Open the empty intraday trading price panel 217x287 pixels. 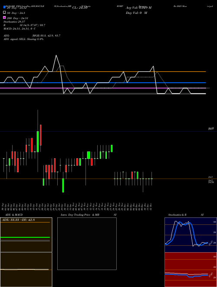click(87, 244)
